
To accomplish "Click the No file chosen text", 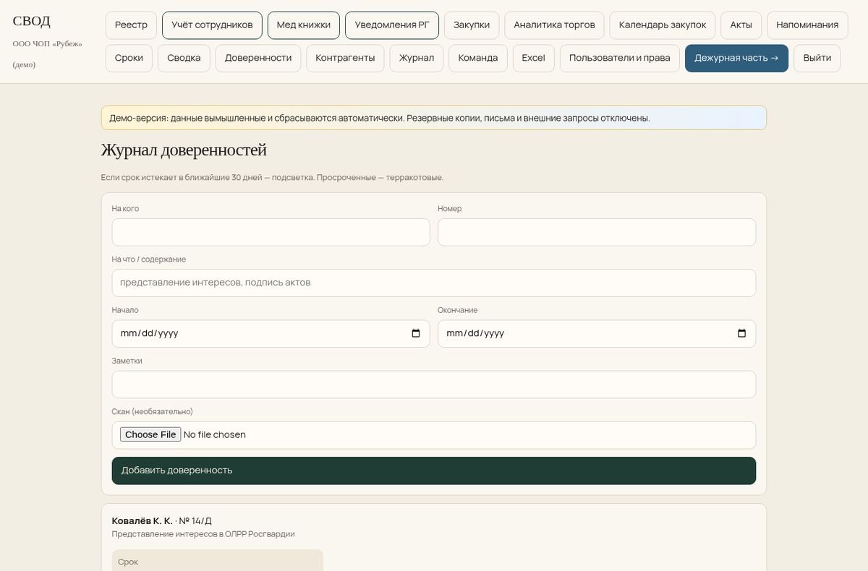I will (215, 434).
